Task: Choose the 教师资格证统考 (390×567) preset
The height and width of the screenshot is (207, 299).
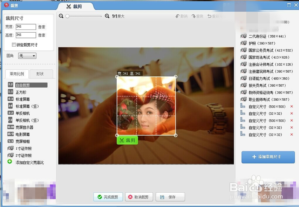Action: tap(267, 93)
